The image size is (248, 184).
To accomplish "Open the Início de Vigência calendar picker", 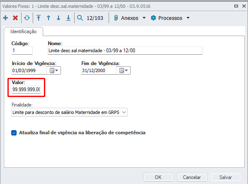I will point(54,70).
